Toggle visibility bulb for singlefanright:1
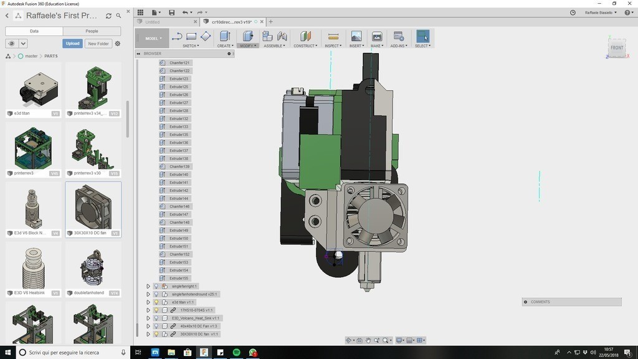638x359 pixels. (x=156, y=286)
